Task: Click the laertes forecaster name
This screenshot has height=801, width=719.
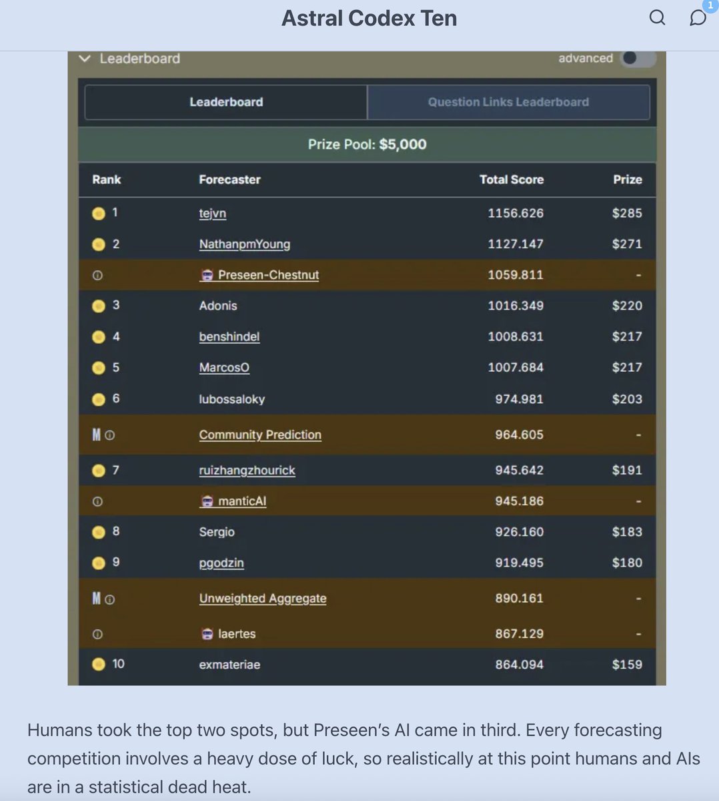Action: point(237,634)
